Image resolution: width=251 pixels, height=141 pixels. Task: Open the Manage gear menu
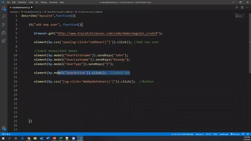[x=4, y=128]
